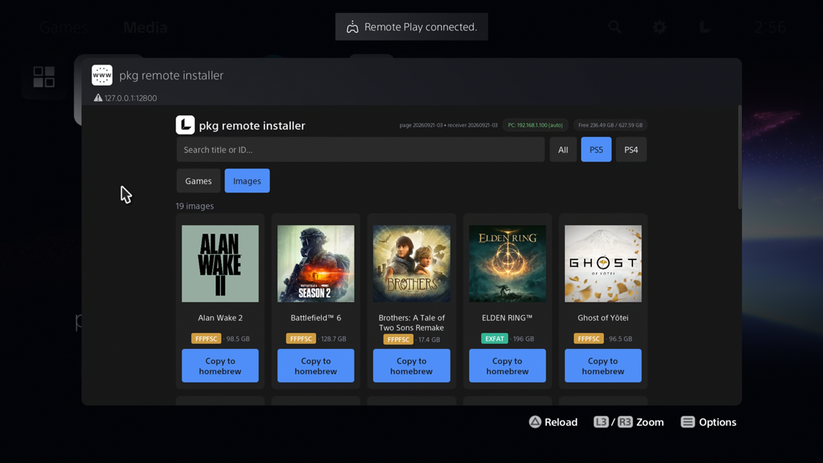The height and width of the screenshot is (463, 823).
Task: Click the Brothers cover art
Action: pyautogui.click(x=411, y=264)
